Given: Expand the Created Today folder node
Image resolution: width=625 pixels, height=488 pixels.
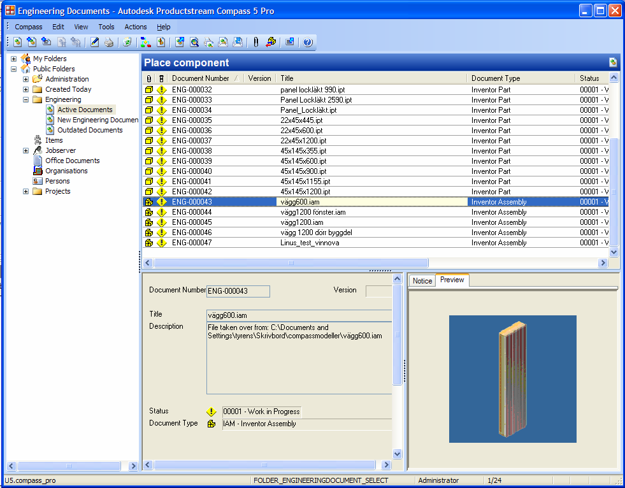Looking at the screenshot, I should coord(25,89).
